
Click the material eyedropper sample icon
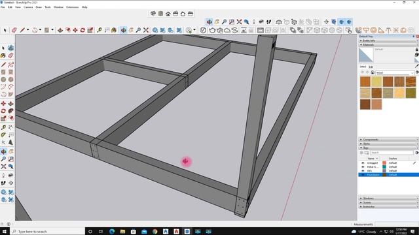pos(417,66)
